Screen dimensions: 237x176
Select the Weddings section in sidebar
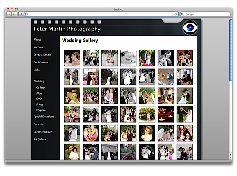(x=39, y=81)
